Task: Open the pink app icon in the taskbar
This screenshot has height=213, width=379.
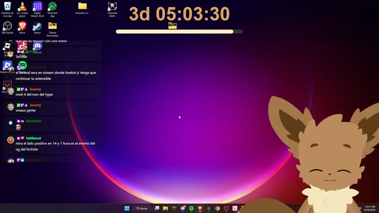Action: pyautogui.click(x=235, y=208)
